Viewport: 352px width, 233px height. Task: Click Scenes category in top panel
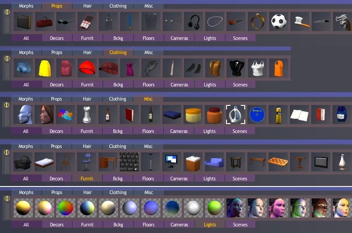point(240,38)
